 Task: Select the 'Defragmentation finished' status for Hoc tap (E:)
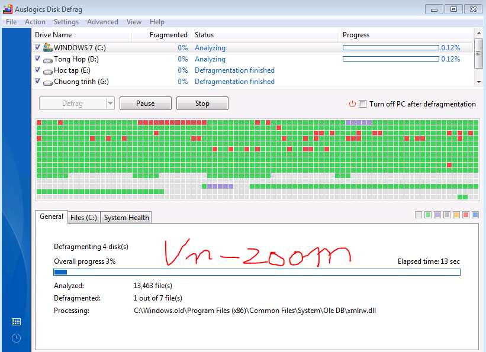(x=234, y=70)
